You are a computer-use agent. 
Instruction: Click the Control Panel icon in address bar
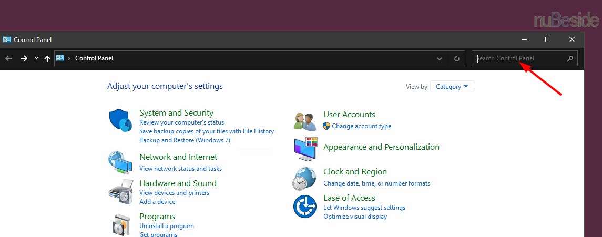pyautogui.click(x=60, y=58)
